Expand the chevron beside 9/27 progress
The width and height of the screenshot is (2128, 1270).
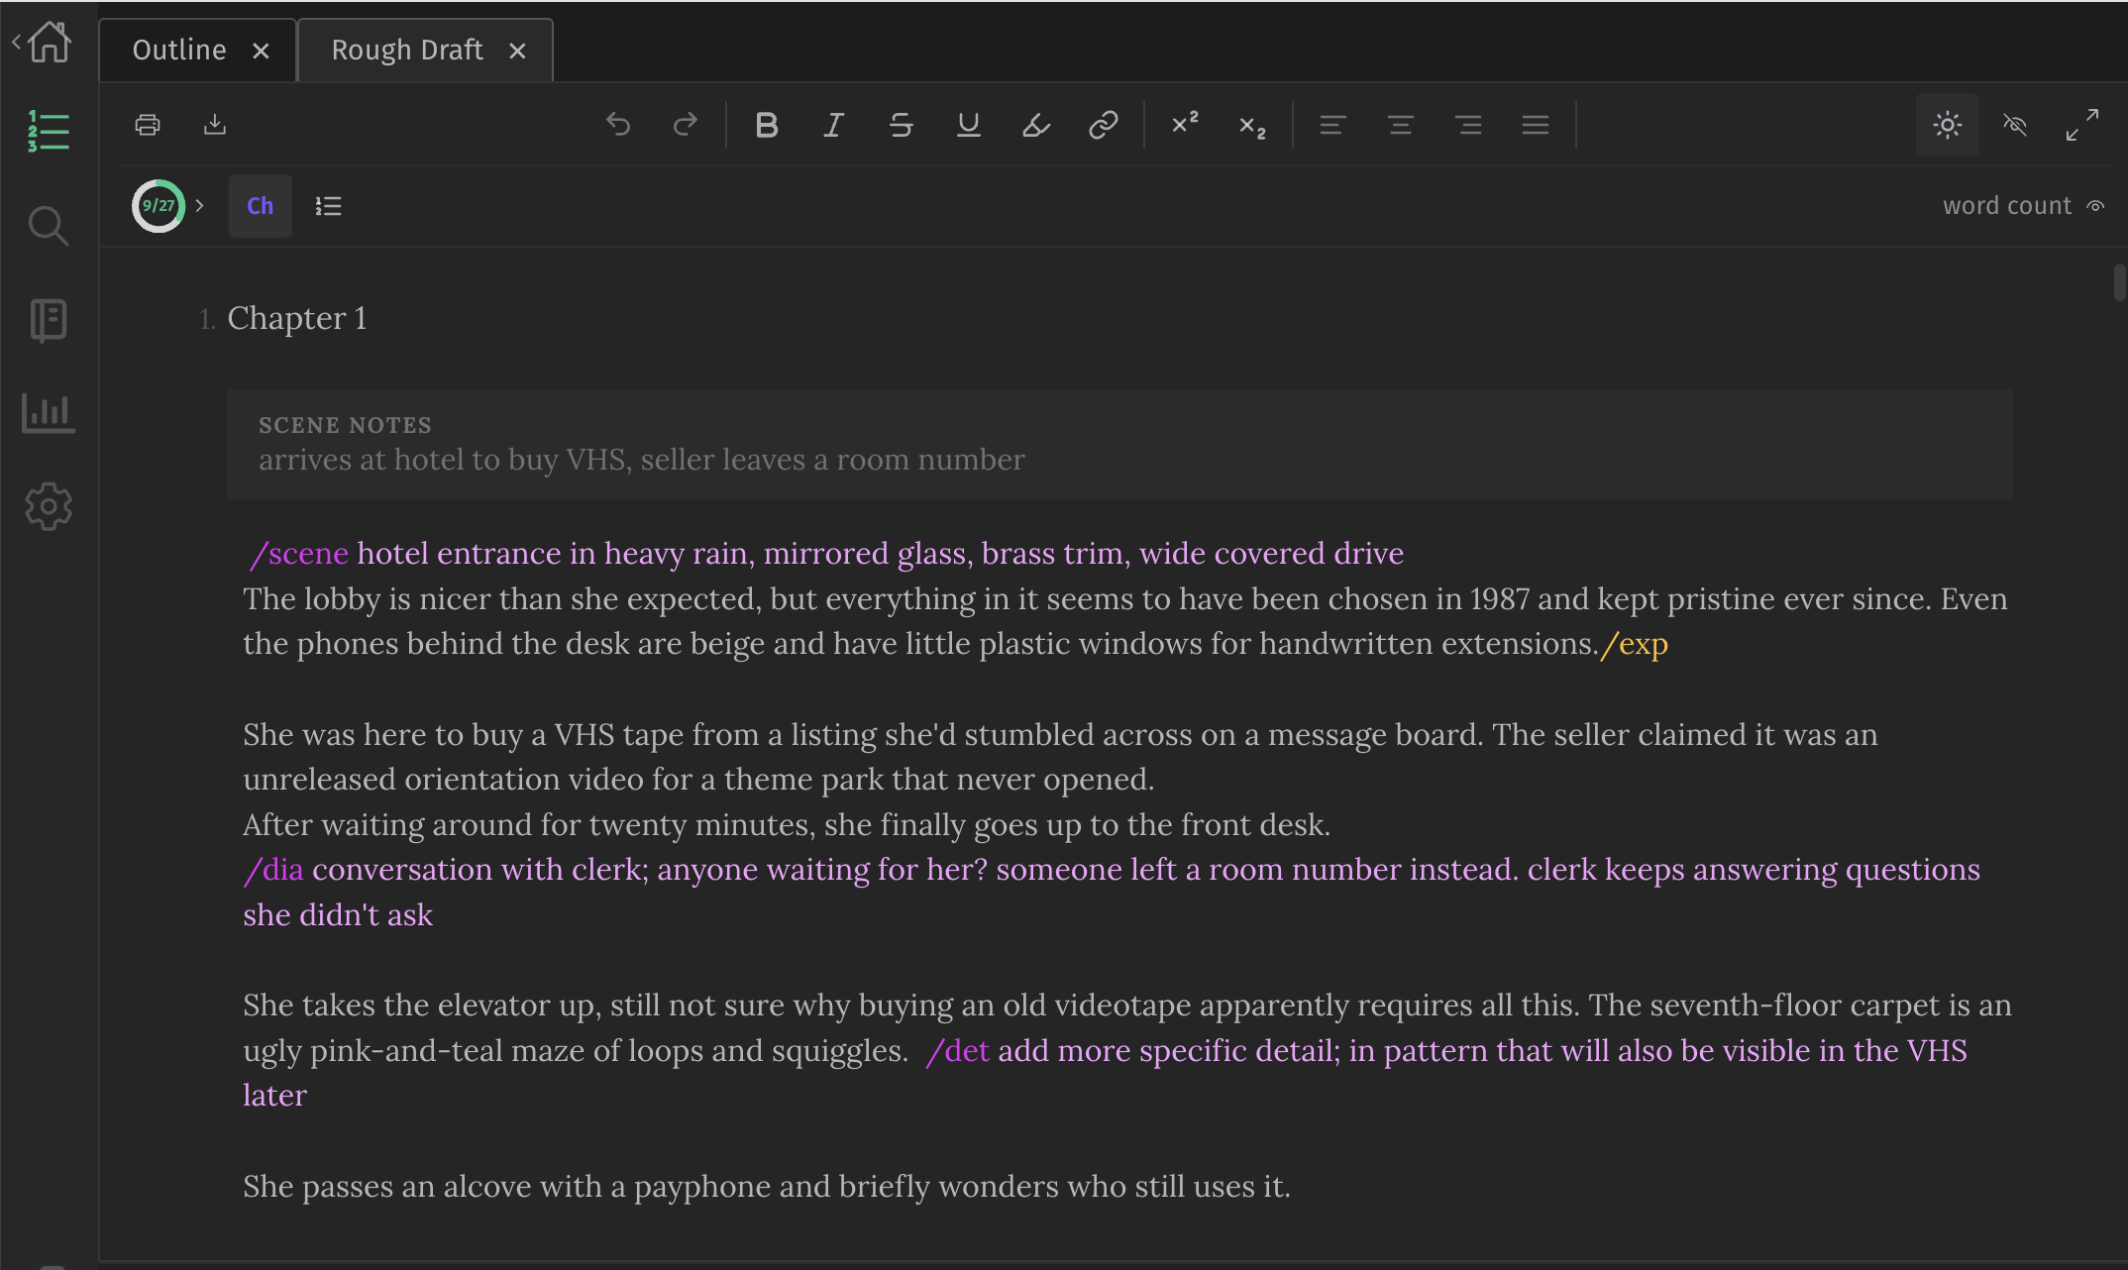[x=200, y=206]
